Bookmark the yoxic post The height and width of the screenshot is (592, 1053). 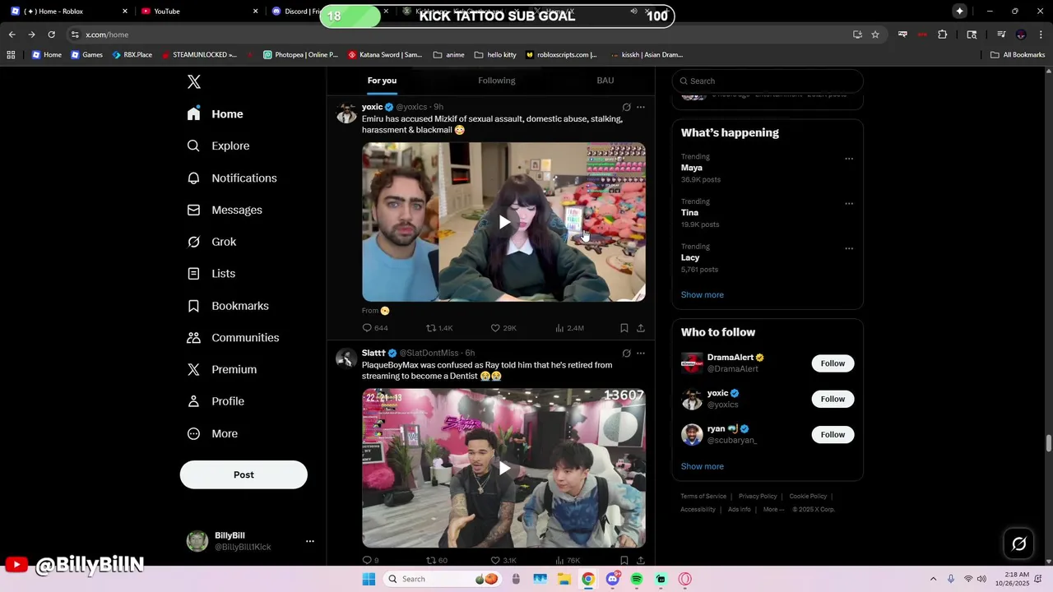coord(624,328)
